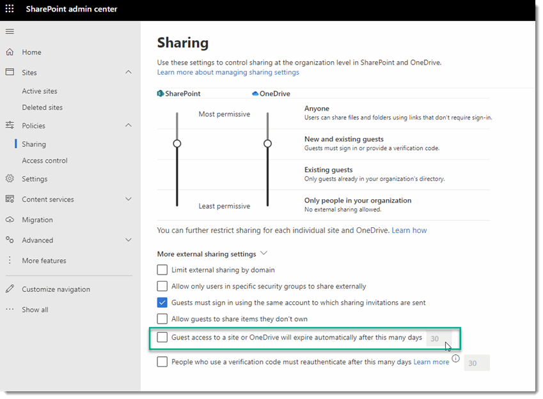Image resolution: width=543 pixels, height=399 pixels.
Task: Click the Learn how link
Action: [x=409, y=230]
